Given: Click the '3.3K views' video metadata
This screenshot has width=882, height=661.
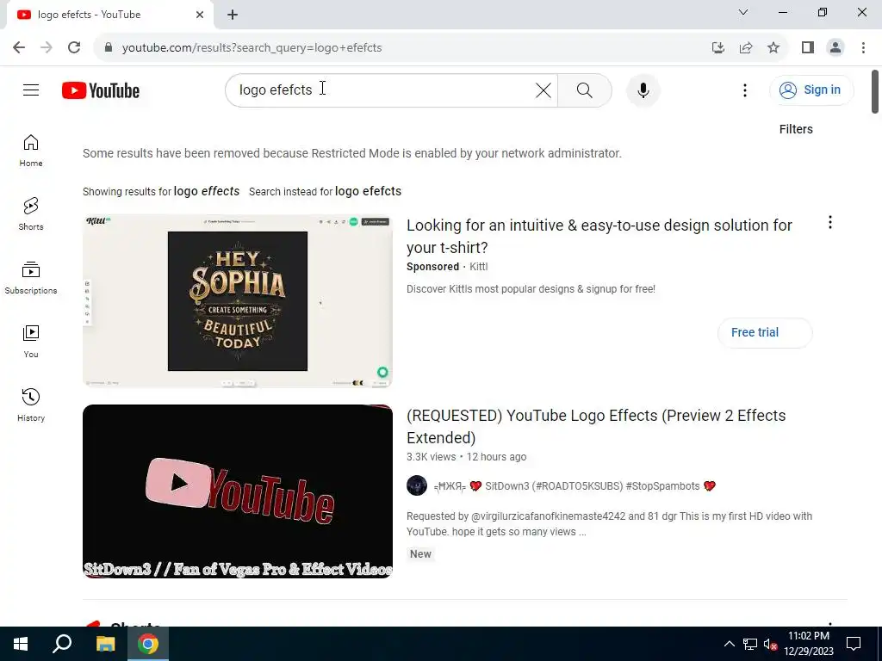Looking at the screenshot, I should coord(431,457).
